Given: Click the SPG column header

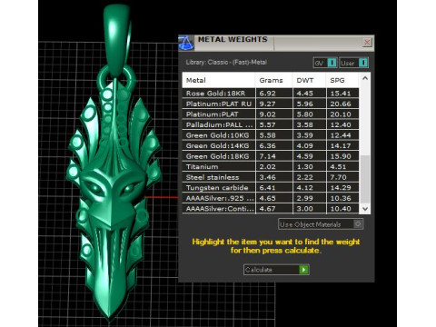Looking at the screenshot, I should coord(343,80).
